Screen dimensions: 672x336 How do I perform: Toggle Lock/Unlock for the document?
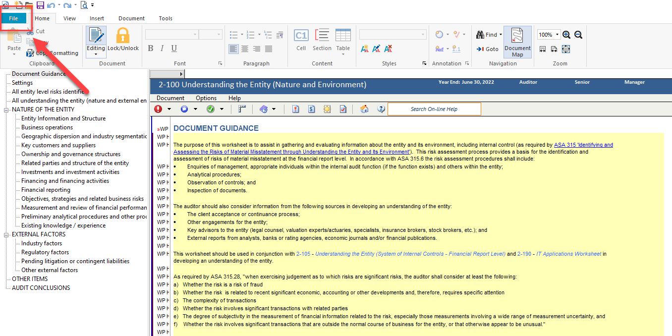tap(123, 40)
